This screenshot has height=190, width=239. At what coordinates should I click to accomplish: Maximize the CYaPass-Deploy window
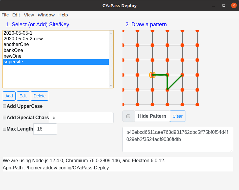coord(223,5)
